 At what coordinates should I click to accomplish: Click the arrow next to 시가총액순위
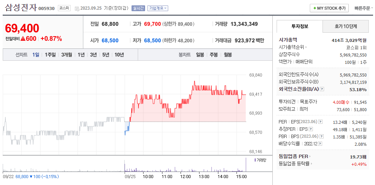click(306, 47)
